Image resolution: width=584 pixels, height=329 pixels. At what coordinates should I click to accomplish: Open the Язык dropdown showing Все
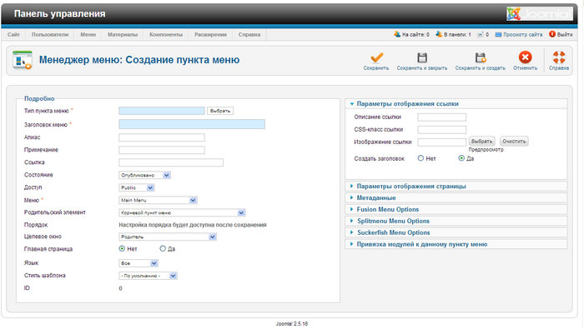(138, 263)
